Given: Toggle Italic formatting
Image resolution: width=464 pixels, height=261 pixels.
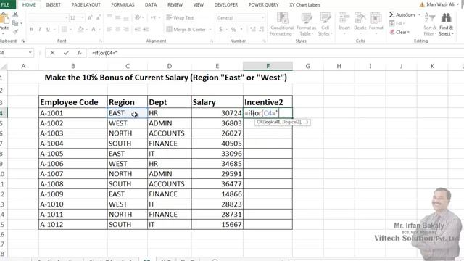Looking at the screenshot, I should [40, 29].
